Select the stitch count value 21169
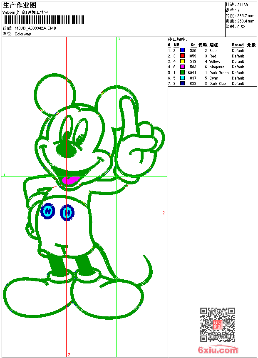 [x=243, y=5]
